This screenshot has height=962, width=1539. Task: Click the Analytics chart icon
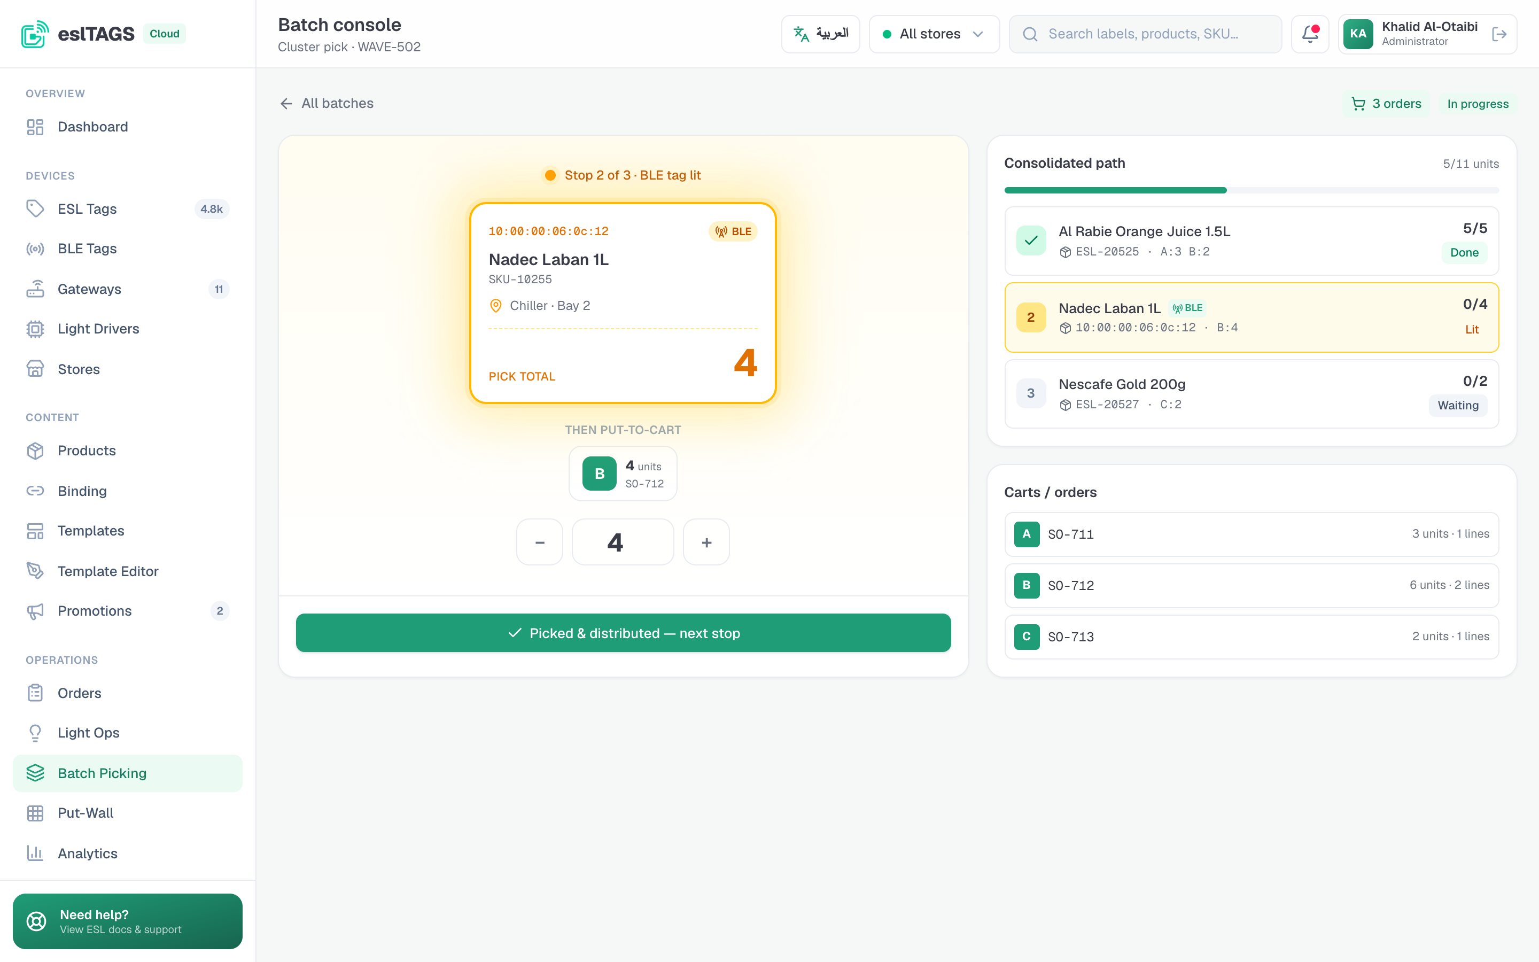coord(35,853)
